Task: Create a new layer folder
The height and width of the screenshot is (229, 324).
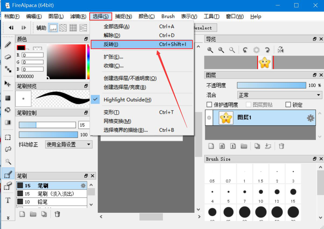Action: 244,146
